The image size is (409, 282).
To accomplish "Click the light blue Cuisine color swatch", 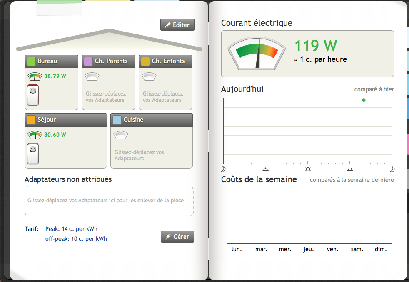I will [117, 120].
